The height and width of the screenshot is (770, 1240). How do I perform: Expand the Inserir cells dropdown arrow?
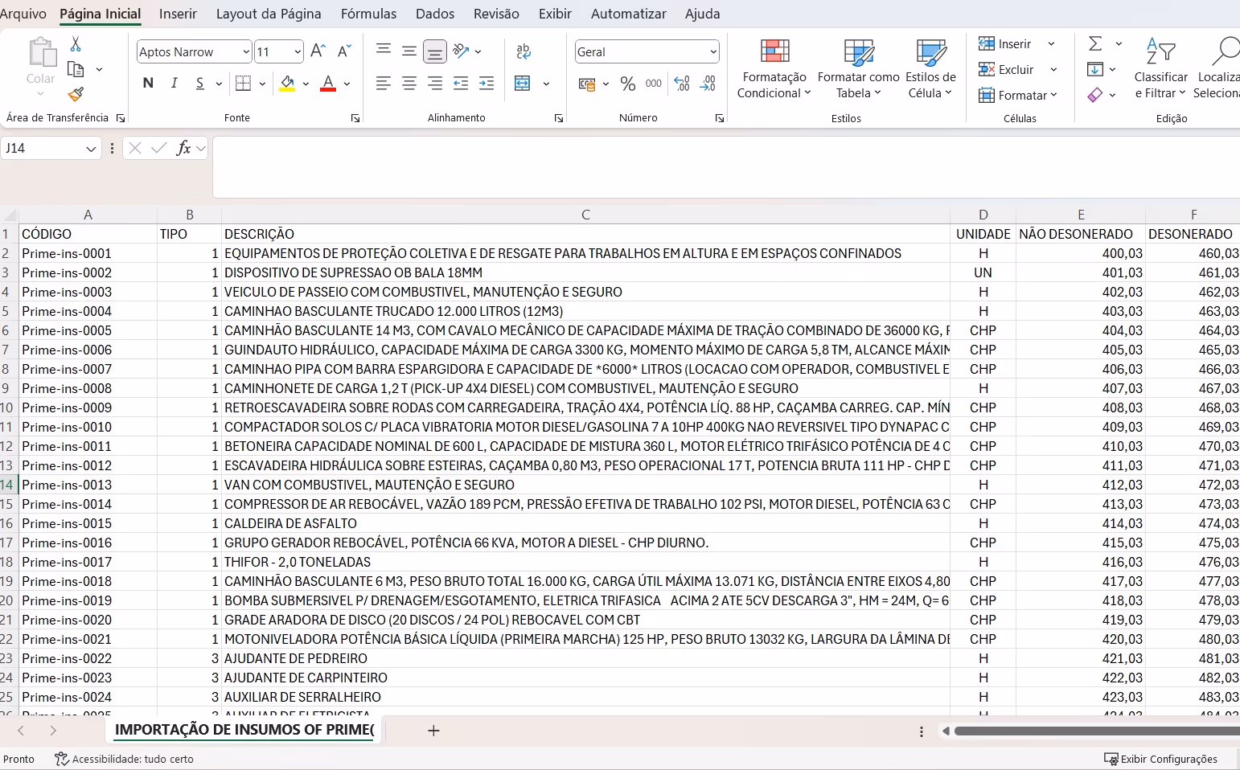point(1051,43)
